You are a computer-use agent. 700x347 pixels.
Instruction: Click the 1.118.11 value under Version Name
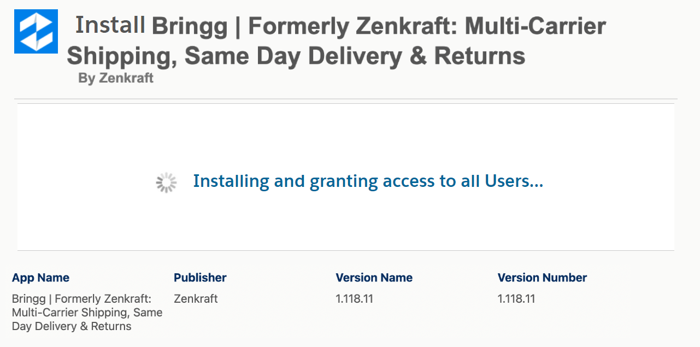coord(354,299)
